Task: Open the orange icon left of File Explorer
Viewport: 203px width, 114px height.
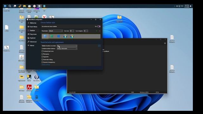Action: tap(20, 6)
